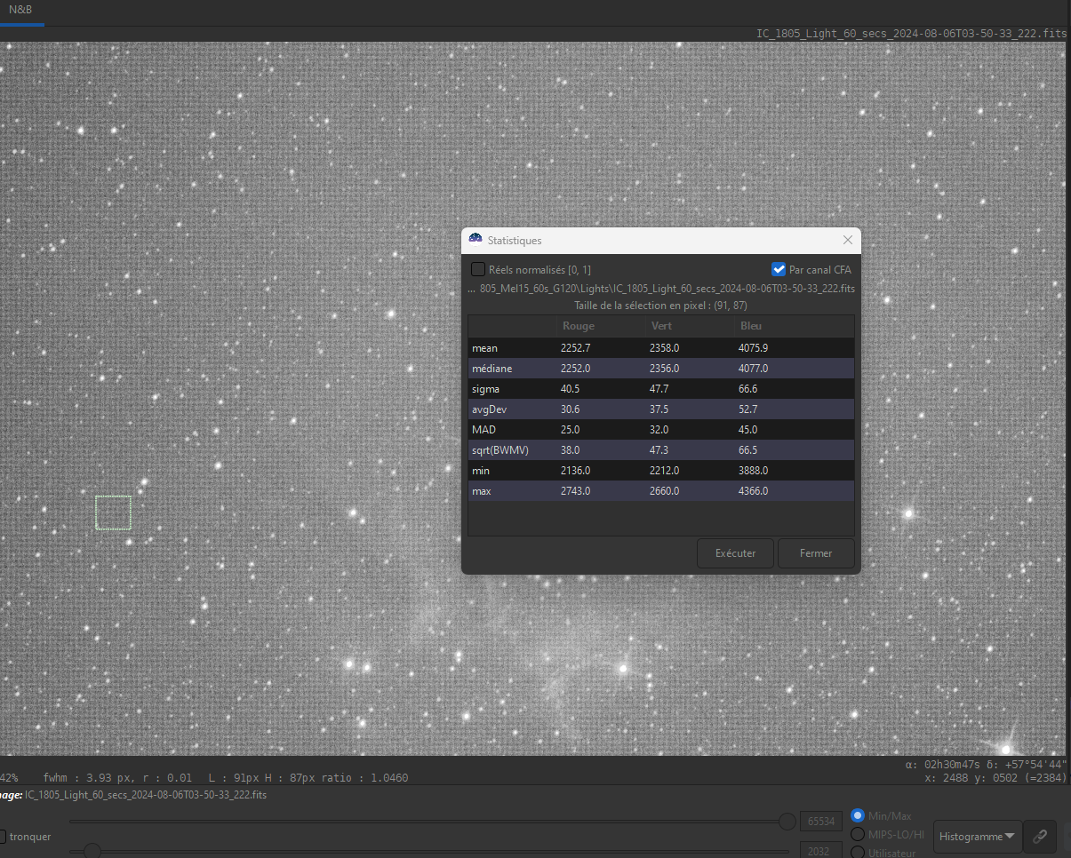Screen dimensions: 1071x858
Task: Click the green selection rectangle on image
Action: pyautogui.click(x=113, y=512)
